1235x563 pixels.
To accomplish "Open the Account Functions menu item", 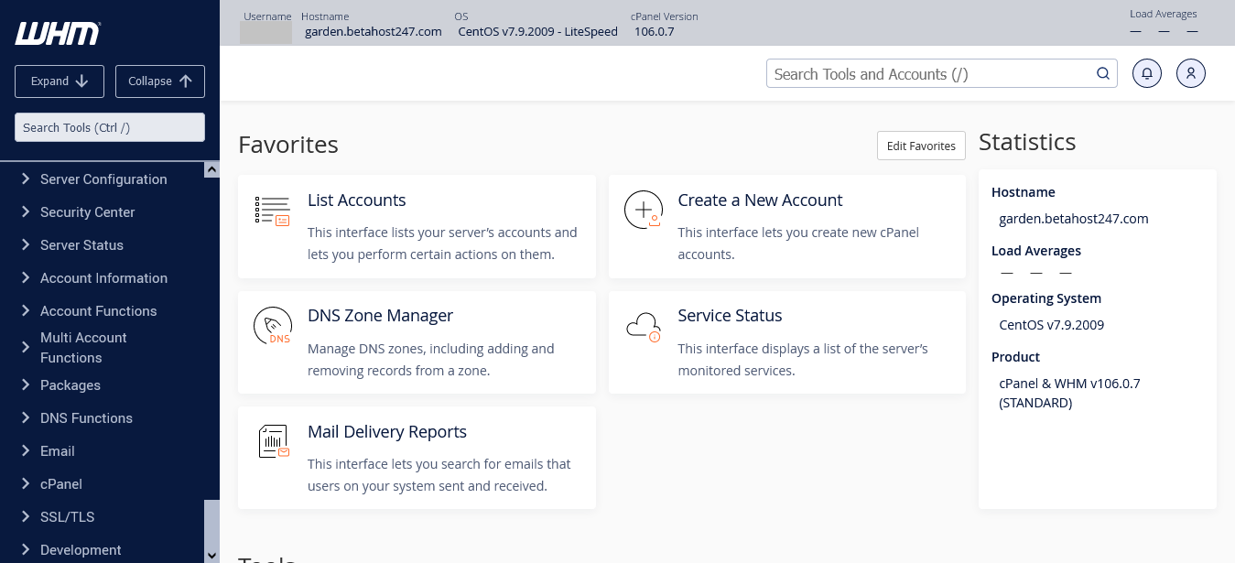I will 98,311.
